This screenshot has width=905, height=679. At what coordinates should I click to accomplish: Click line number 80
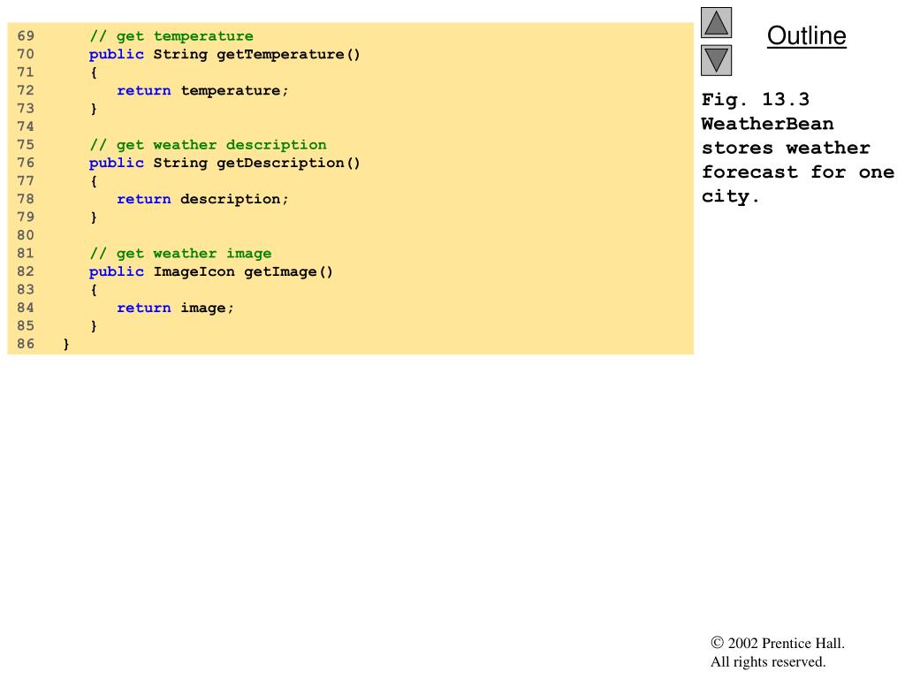click(x=26, y=235)
